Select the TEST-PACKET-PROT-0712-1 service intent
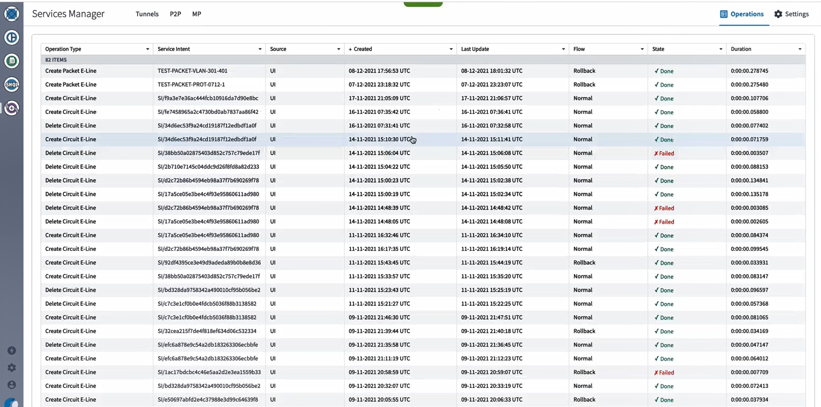 pyautogui.click(x=191, y=84)
